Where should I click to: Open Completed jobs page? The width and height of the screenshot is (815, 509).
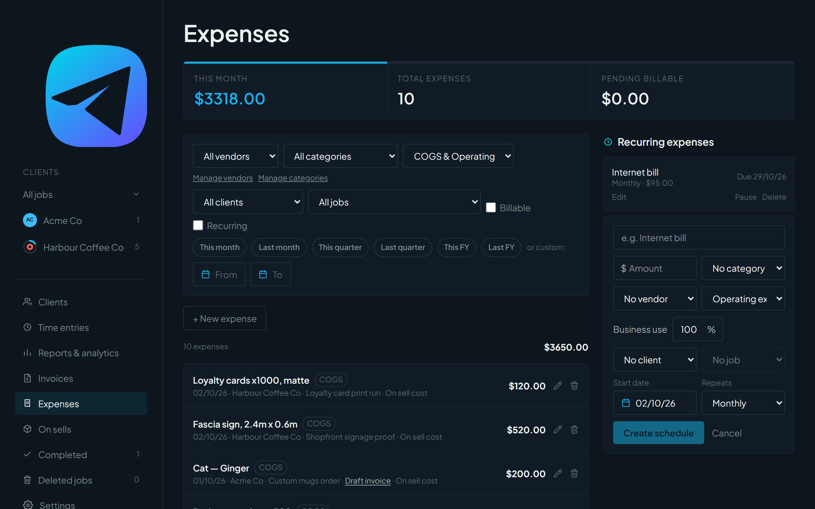tap(81, 455)
